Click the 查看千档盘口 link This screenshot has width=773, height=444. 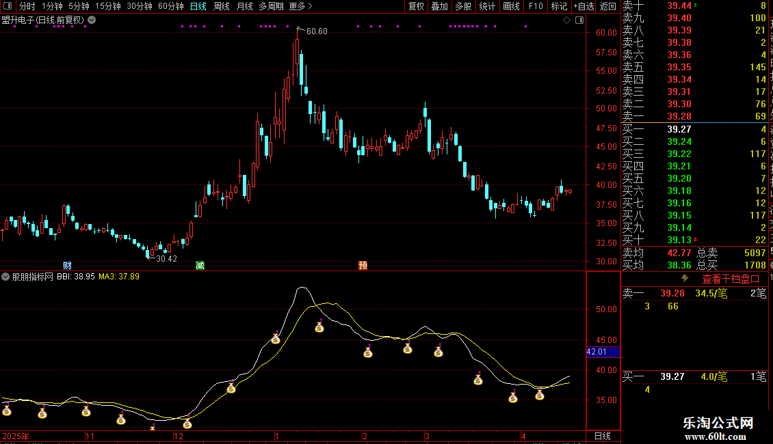pyautogui.click(x=731, y=279)
